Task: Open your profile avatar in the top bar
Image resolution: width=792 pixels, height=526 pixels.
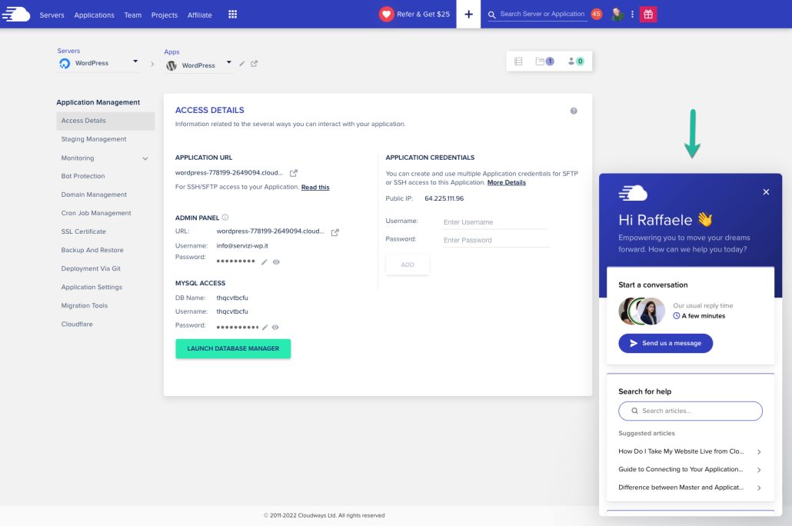Action: pyautogui.click(x=615, y=13)
